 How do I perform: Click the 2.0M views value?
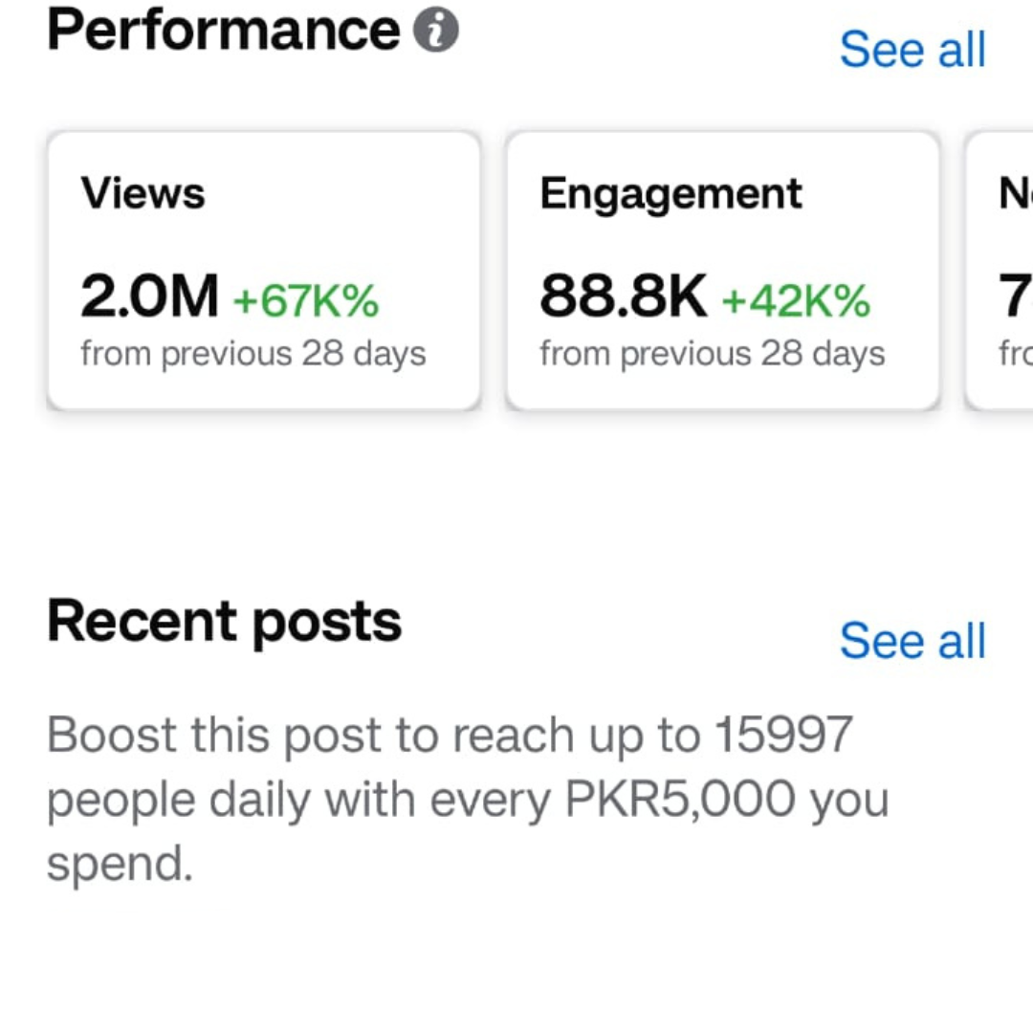click(149, 297)
